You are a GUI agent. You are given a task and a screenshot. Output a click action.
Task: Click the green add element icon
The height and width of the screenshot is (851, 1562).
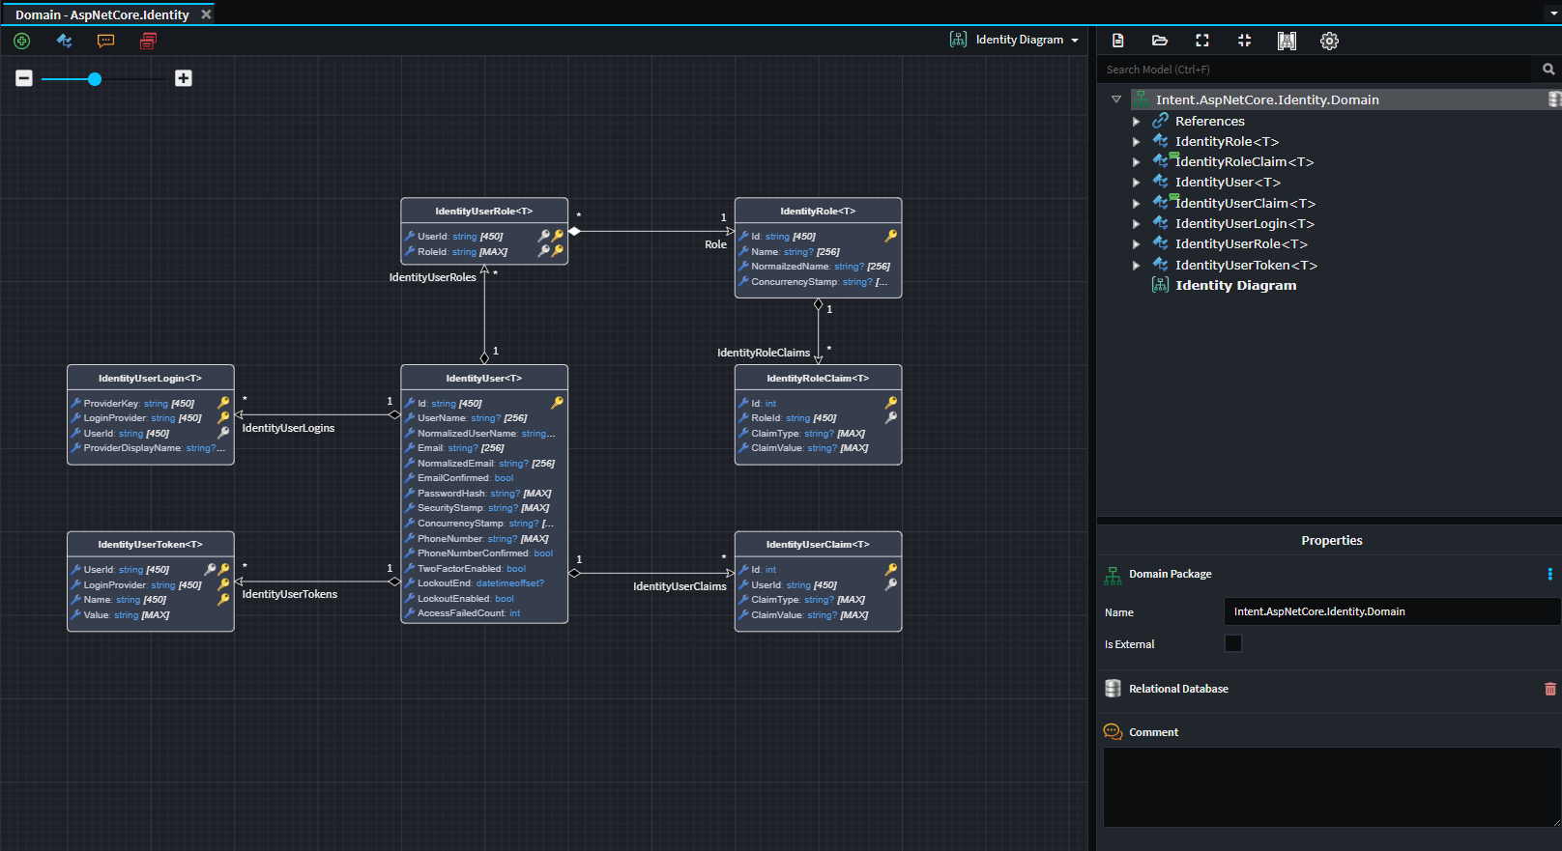coord(22,41)
